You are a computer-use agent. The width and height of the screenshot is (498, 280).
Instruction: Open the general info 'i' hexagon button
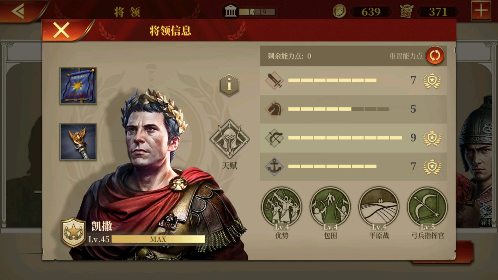[x=229, y=85]
